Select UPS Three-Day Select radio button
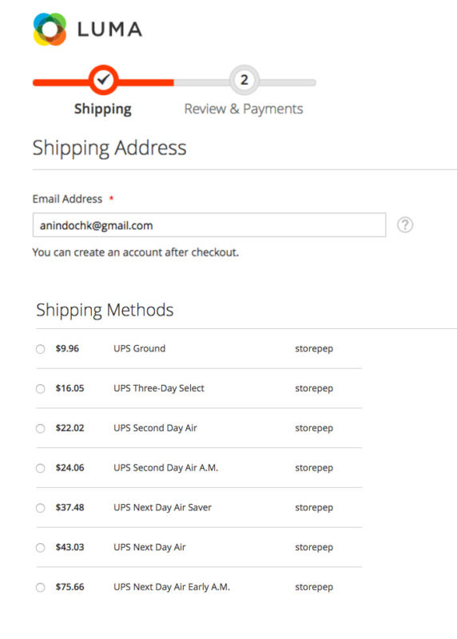The height and width of the screenshot is (639, 457). click(x=41, y=389)
